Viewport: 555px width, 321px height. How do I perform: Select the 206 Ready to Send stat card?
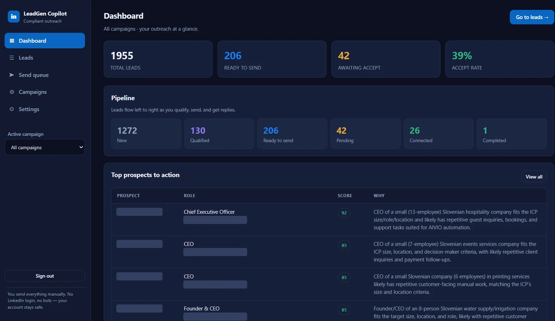[272, 59]
